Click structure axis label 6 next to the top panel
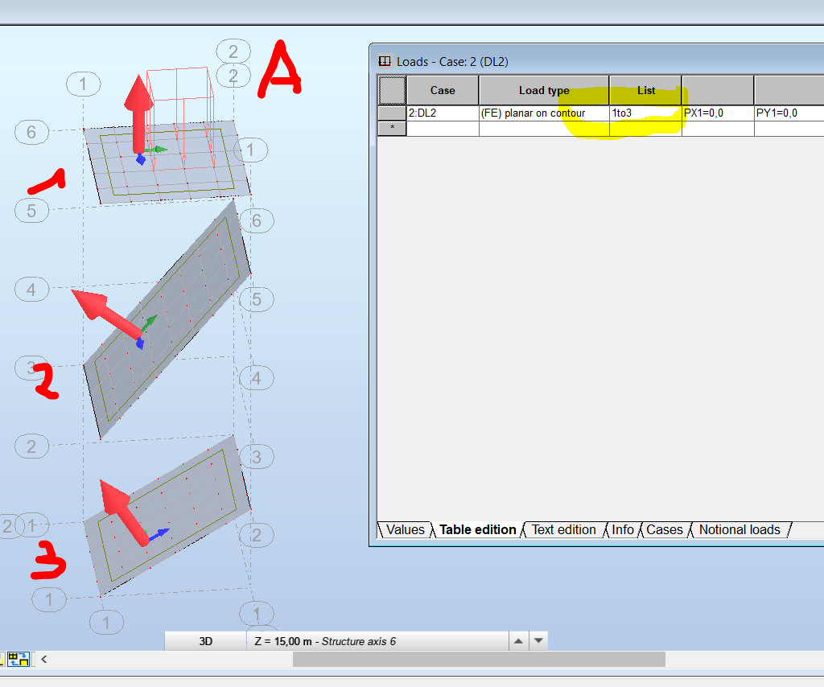 31,132
